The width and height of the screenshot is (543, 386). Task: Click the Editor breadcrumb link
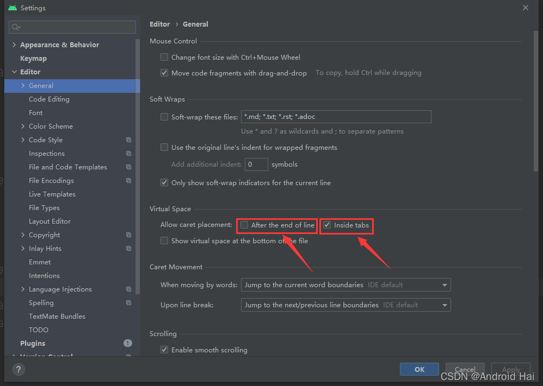click(x=159, y=24)
